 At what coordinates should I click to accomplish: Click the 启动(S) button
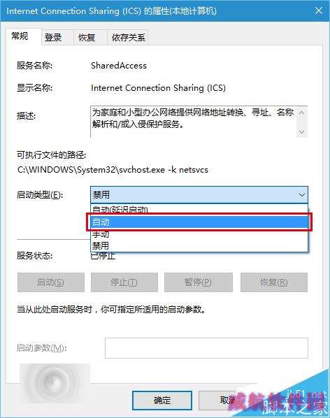pos(51,282)
